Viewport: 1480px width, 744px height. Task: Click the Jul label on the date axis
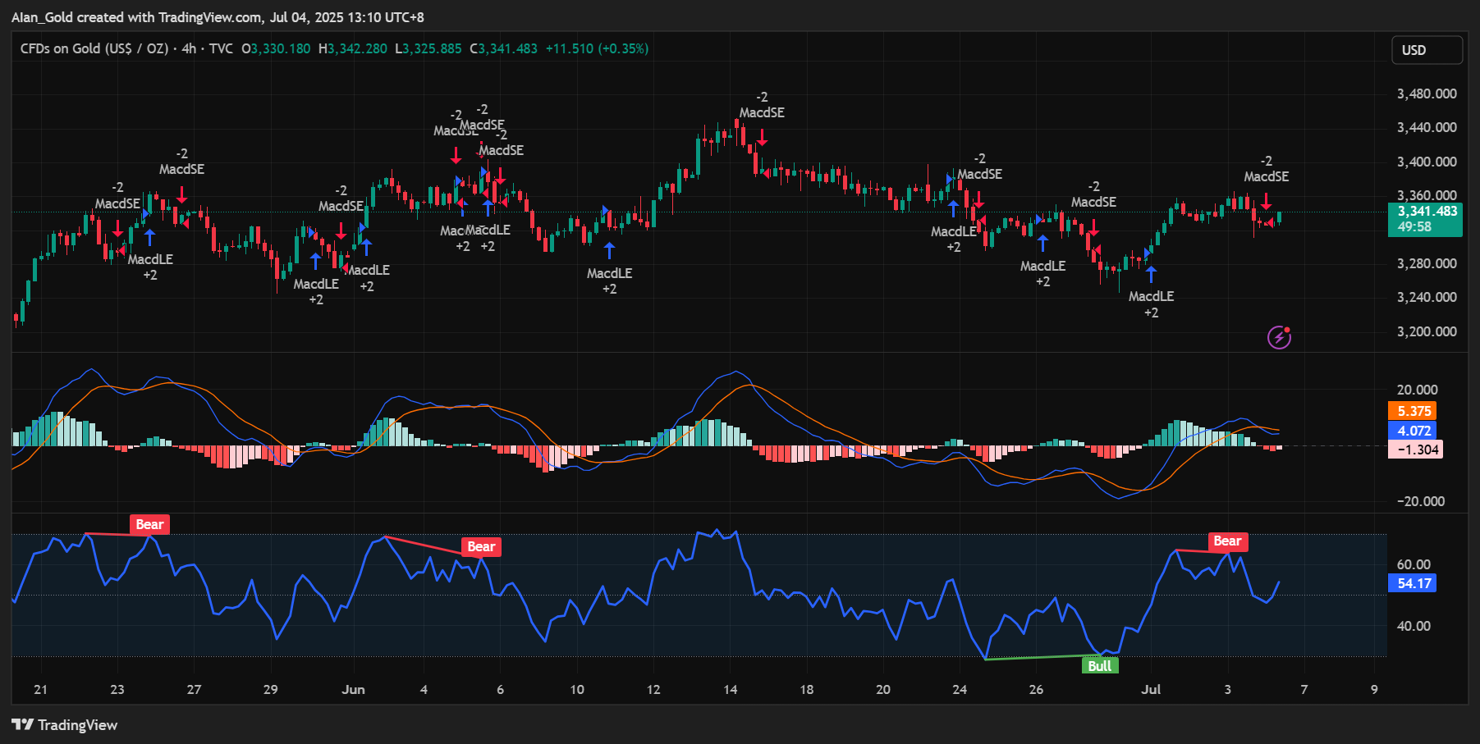click(1151, 689)
